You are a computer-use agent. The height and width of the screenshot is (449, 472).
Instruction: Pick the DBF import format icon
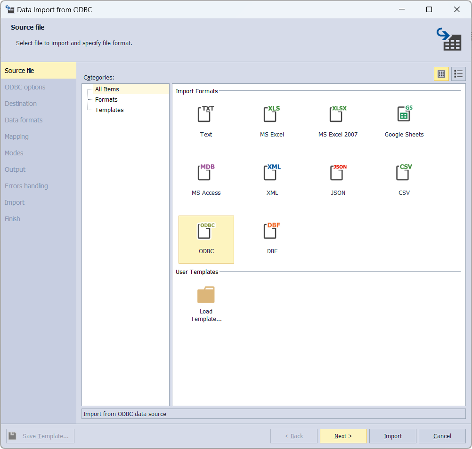coord(272,238)
